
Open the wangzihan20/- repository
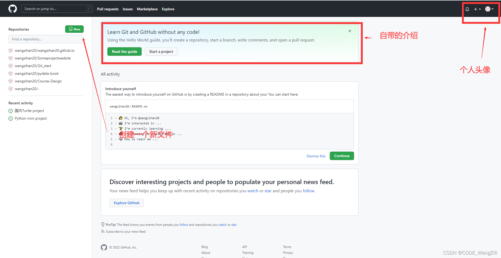coord(27,89)
